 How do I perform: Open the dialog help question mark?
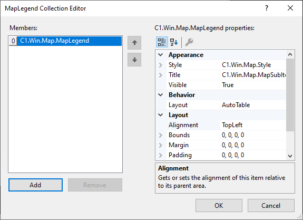point(267,8)
